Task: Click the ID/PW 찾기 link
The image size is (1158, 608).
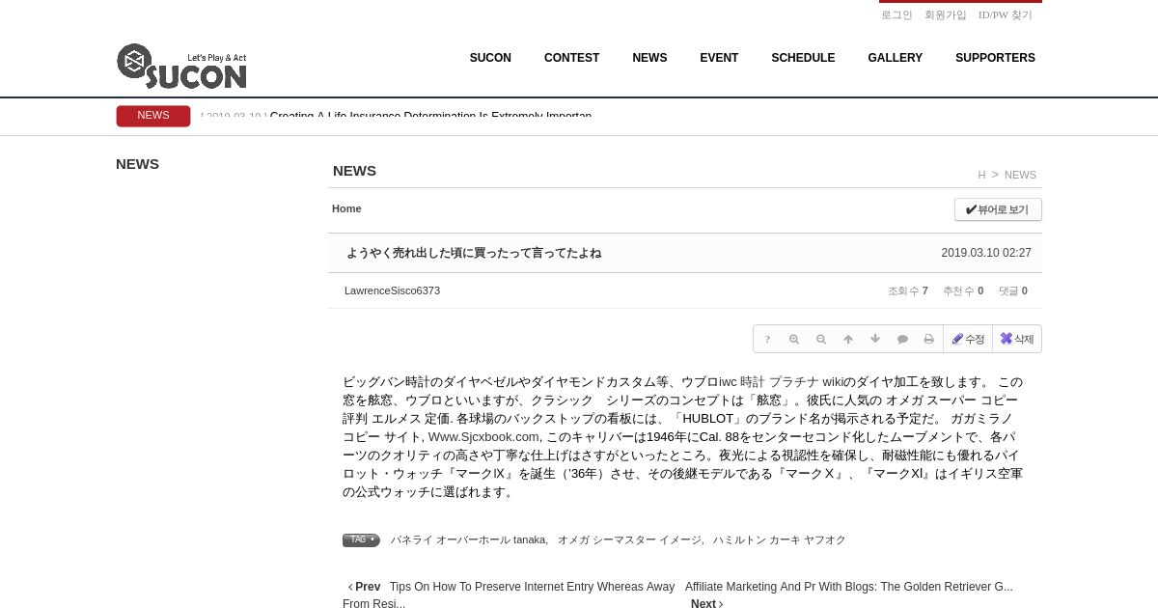Action: pyautogui.click(x=1005, y=14)
